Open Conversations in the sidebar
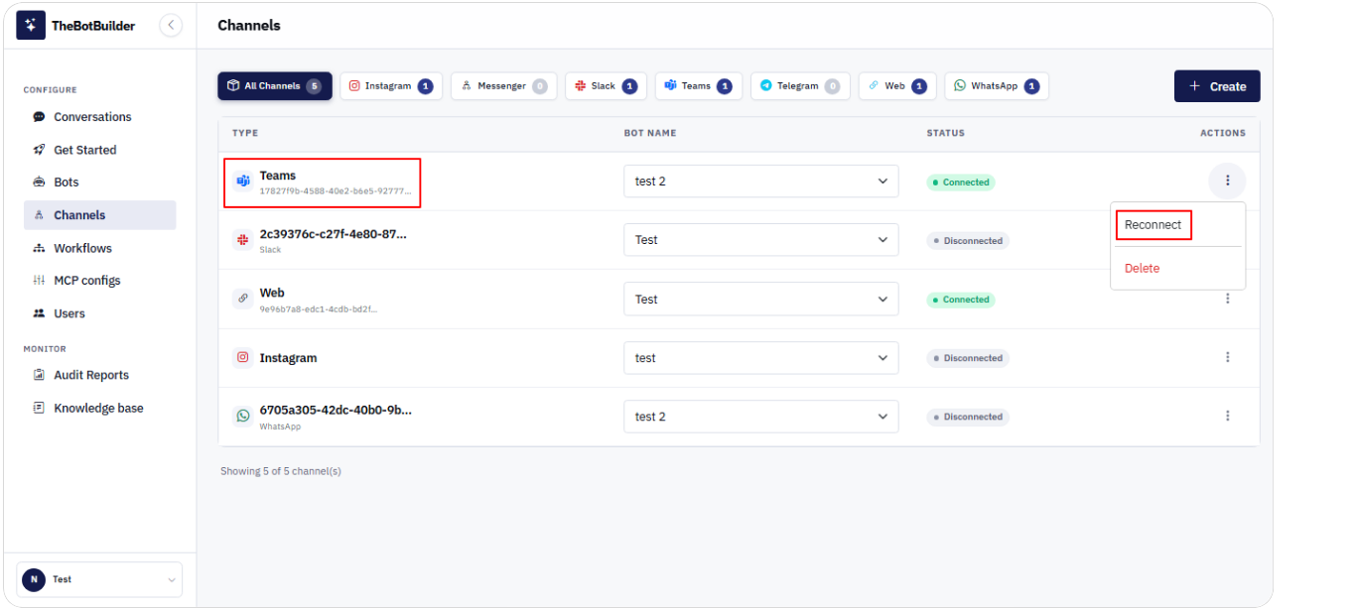 click(x=99, y=117)
